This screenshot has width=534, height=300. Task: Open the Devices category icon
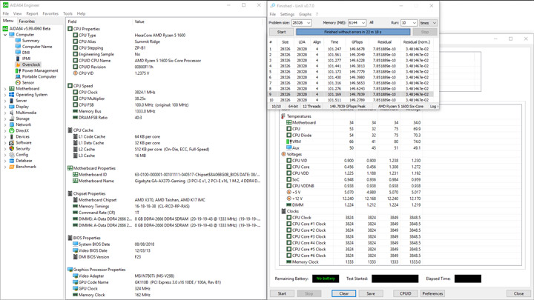pos(12,137)
